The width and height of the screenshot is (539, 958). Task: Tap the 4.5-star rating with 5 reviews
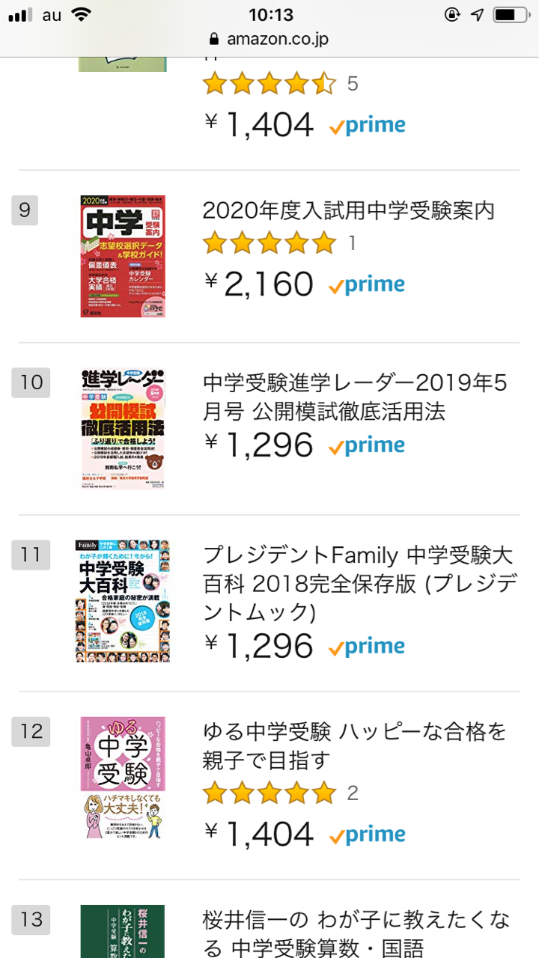(269, 84)
